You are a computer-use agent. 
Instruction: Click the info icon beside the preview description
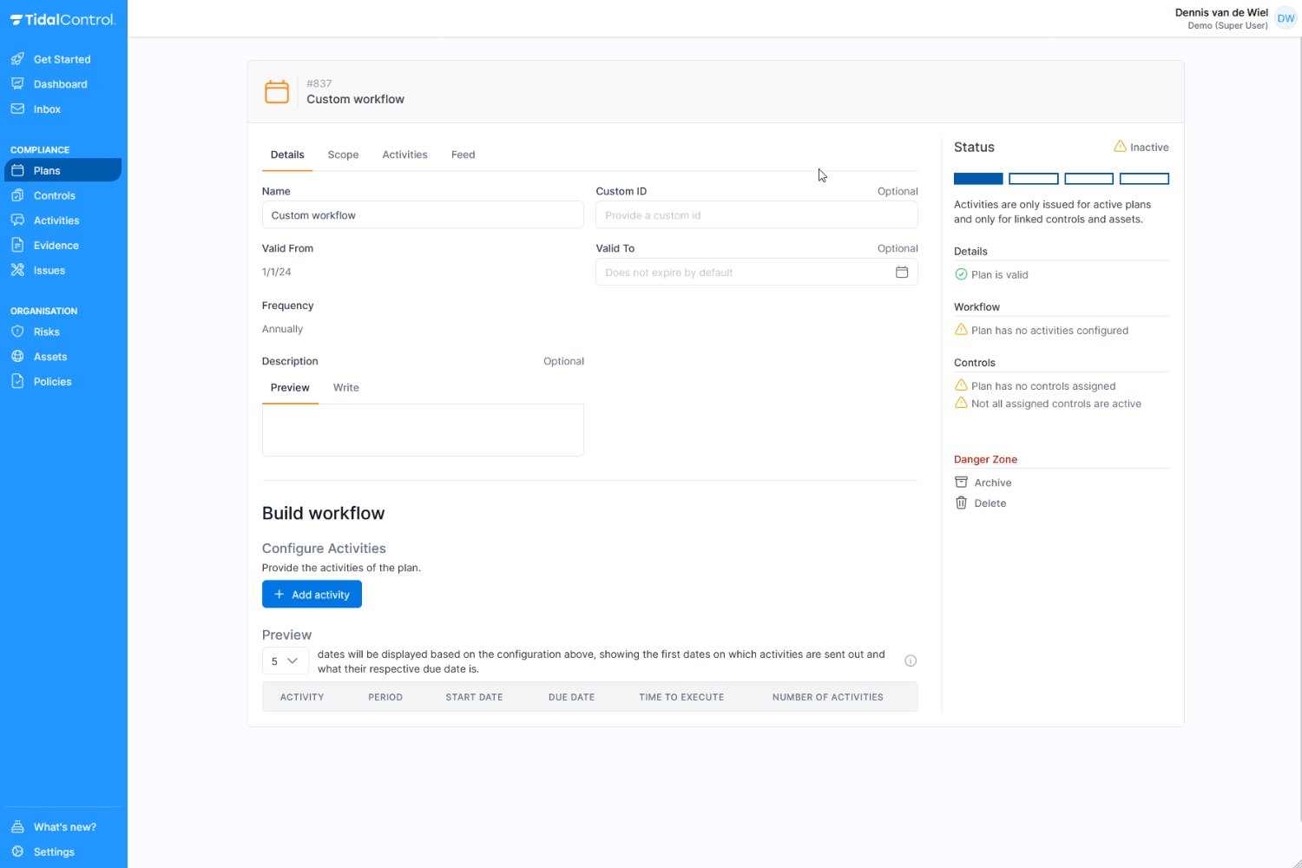910,661
